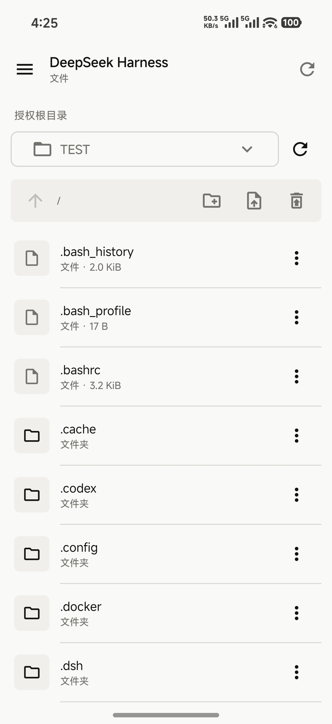Viewport: 332px width, 724px height.
Task: Tap the DeepSeek Harness title
Action: tap(109, 62)
